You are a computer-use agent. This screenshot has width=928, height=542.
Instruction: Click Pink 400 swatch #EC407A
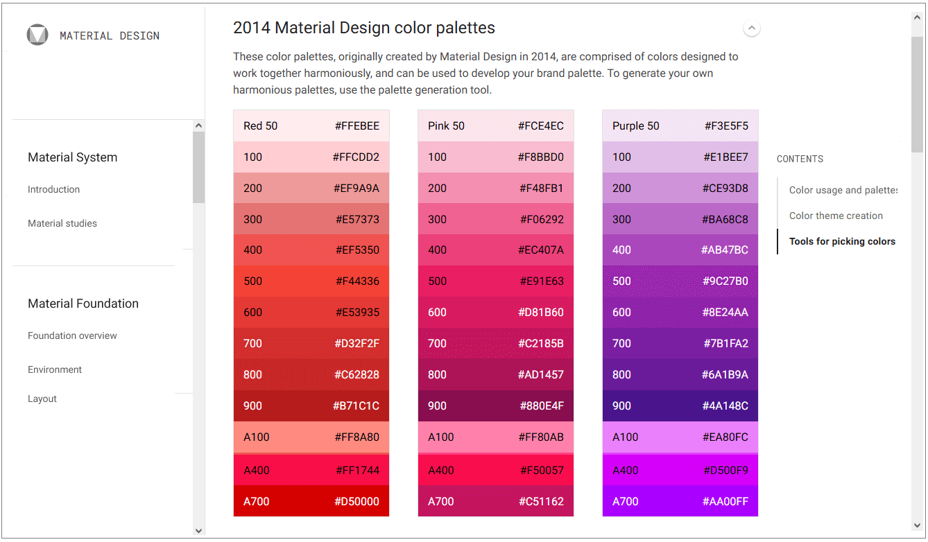pyautogui.click(x=496, y=250)
